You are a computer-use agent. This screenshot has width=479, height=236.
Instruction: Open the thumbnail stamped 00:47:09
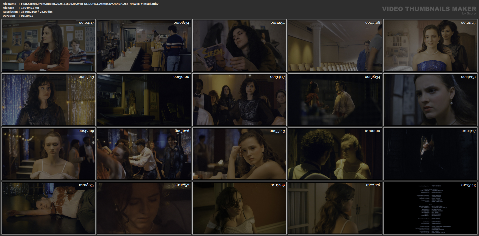click(48, 154)
